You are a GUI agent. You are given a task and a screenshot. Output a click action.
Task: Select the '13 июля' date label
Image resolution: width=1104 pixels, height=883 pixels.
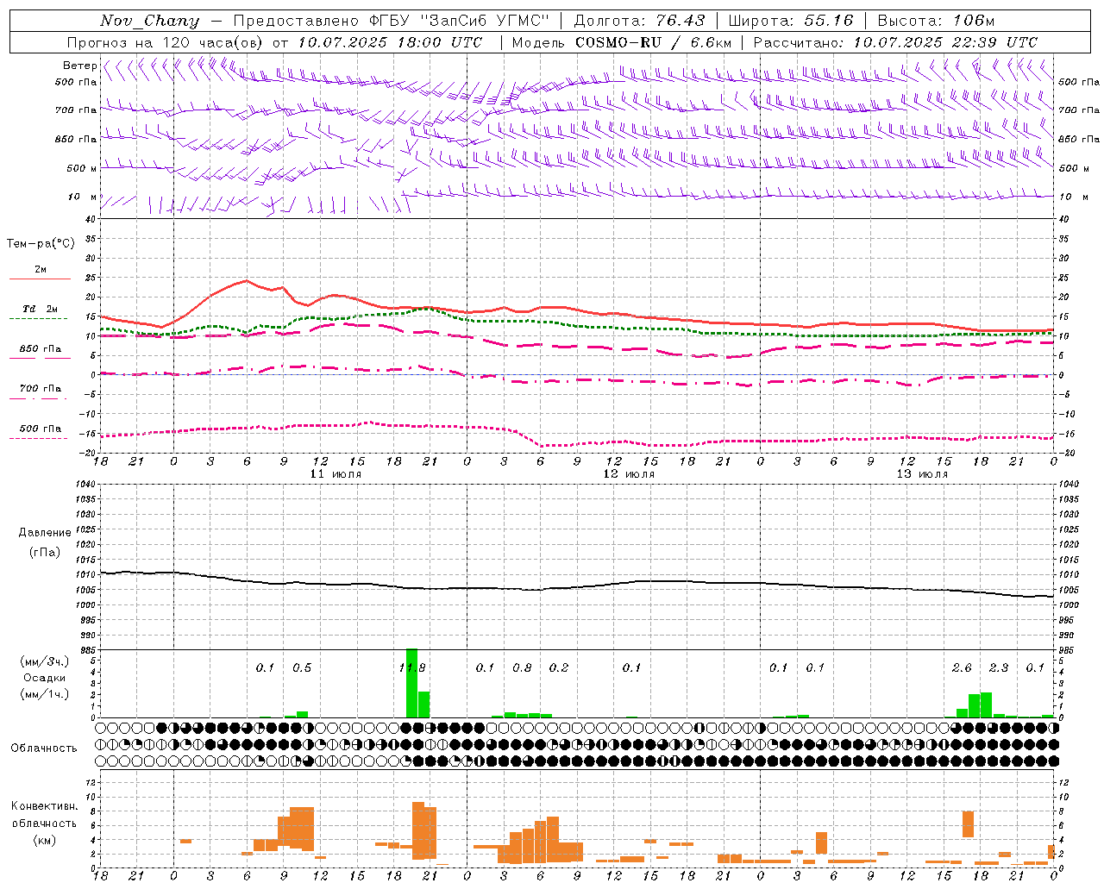tap(922, 474)
